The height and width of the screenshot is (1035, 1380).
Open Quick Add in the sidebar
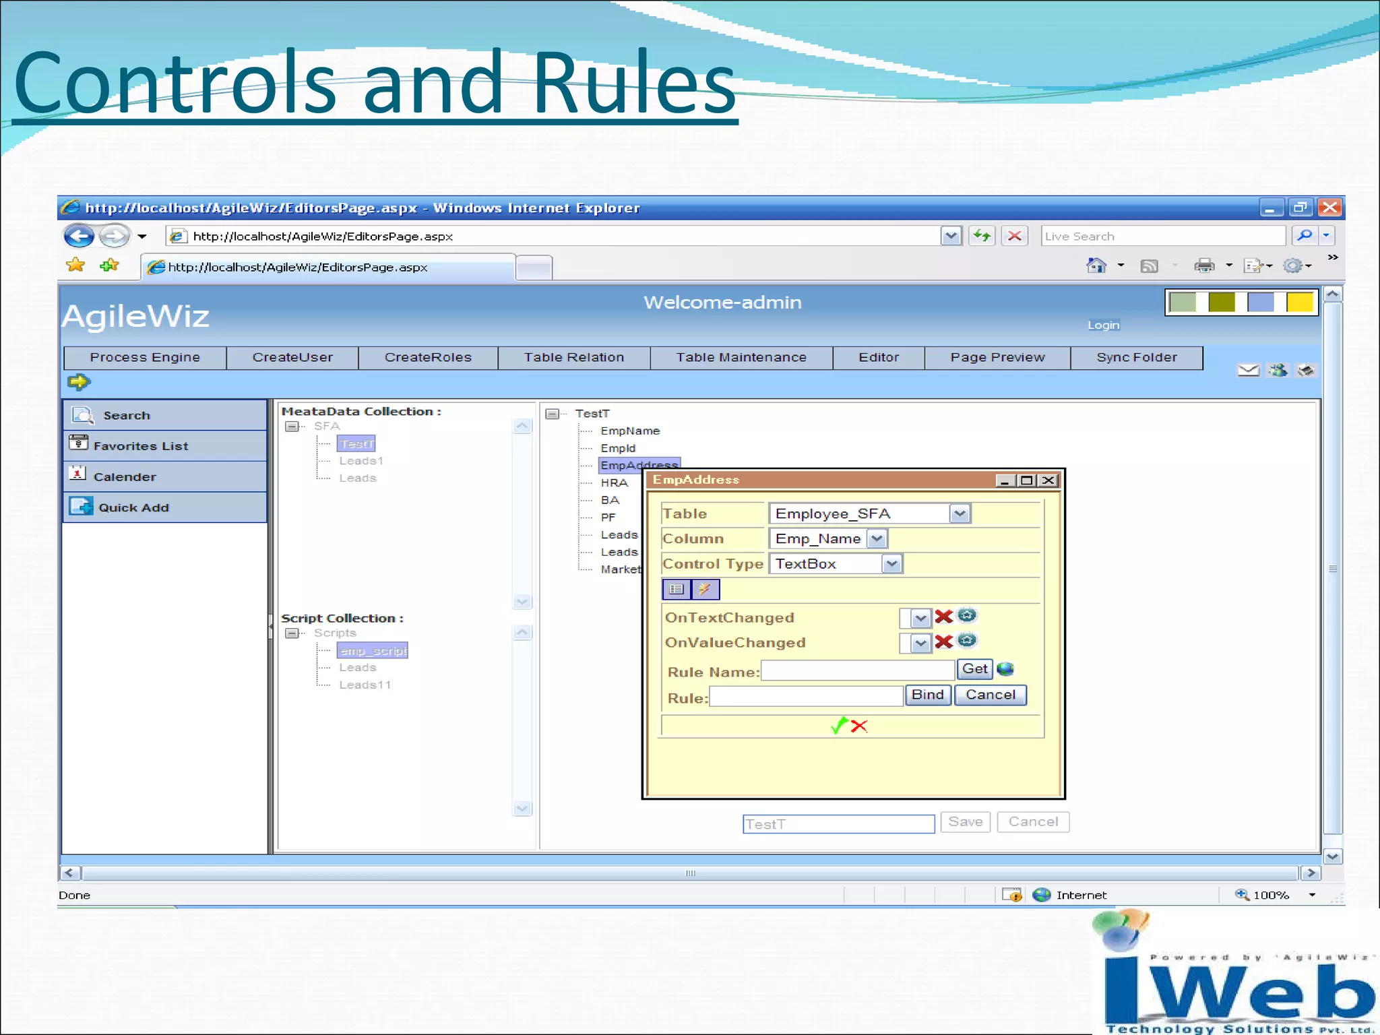tap(165, 507)
